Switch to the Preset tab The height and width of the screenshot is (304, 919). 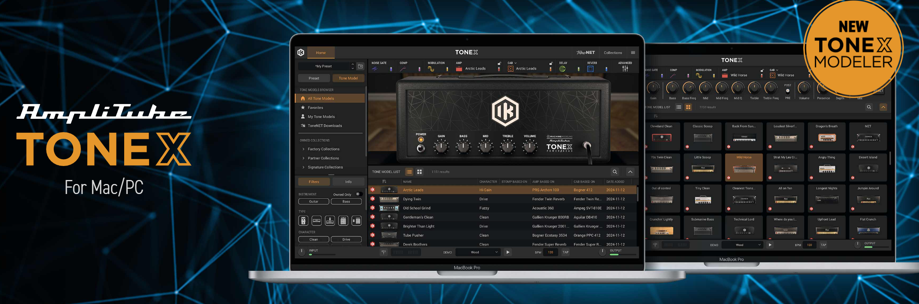pos(314,78)
